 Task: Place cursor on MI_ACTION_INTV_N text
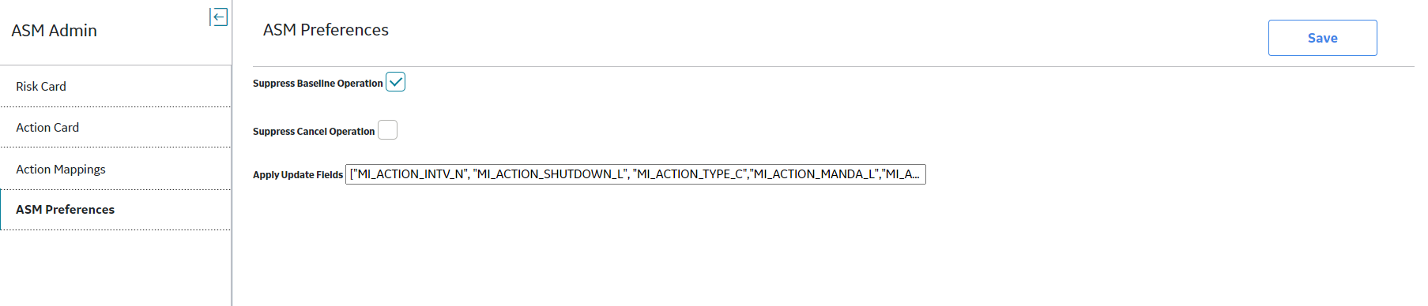(410, 174)
